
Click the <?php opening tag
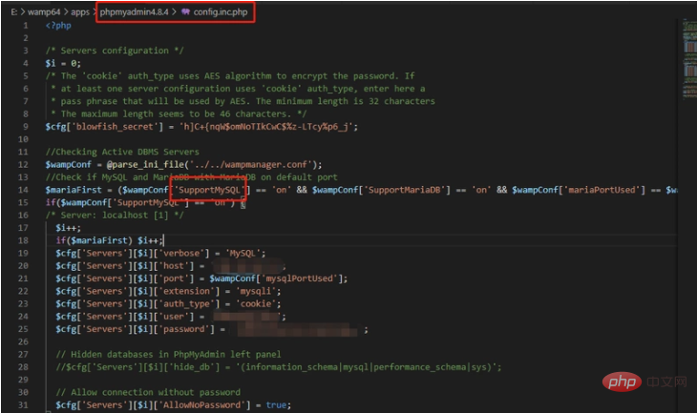pos(58,26)
